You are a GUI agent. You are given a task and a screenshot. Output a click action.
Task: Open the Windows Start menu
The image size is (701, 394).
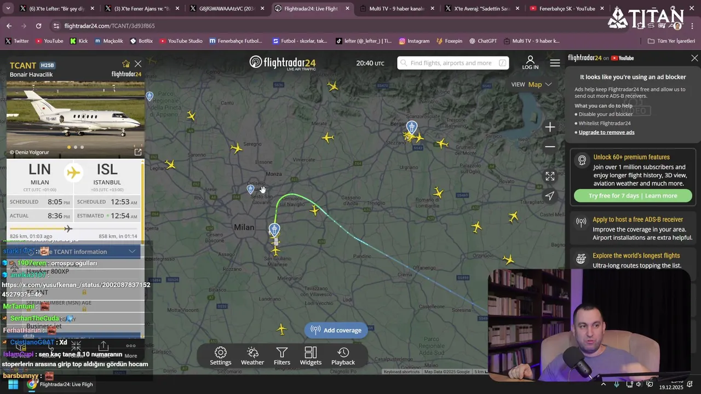[13, 384]
